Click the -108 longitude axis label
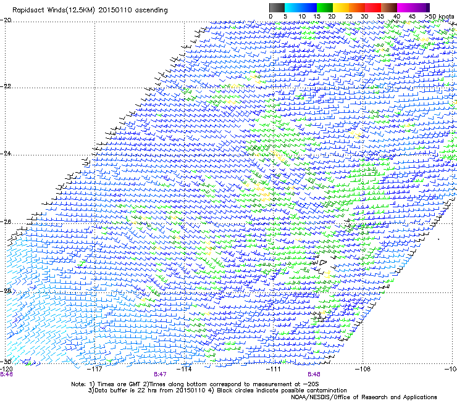 pyautogui.click(x=363, y=369)
